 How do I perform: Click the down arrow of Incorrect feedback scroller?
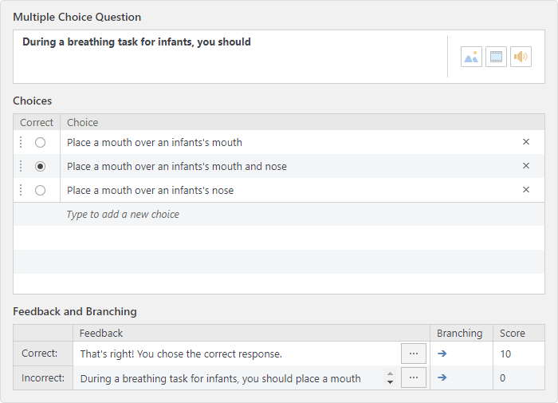[390, 382]
